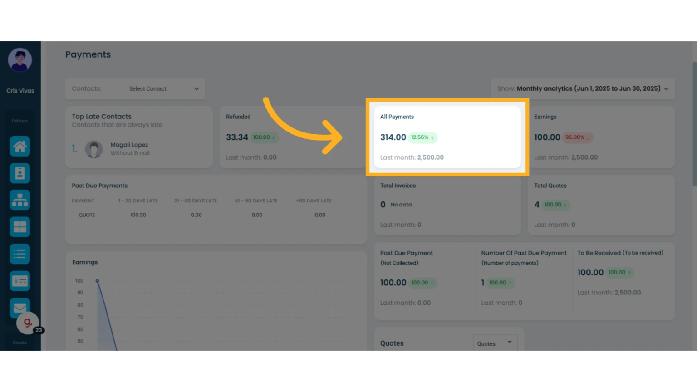This screenshot has width=697, height=392.
Task: Click the page vertical scrollbar
Action: pyautogui.click(x=695, y=124)
